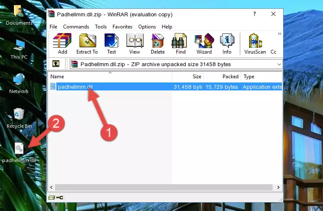Select the Recycle Bin desktop icon
Image resolution: width=323 pixels, height=211 pixels.
coord(19,118)
